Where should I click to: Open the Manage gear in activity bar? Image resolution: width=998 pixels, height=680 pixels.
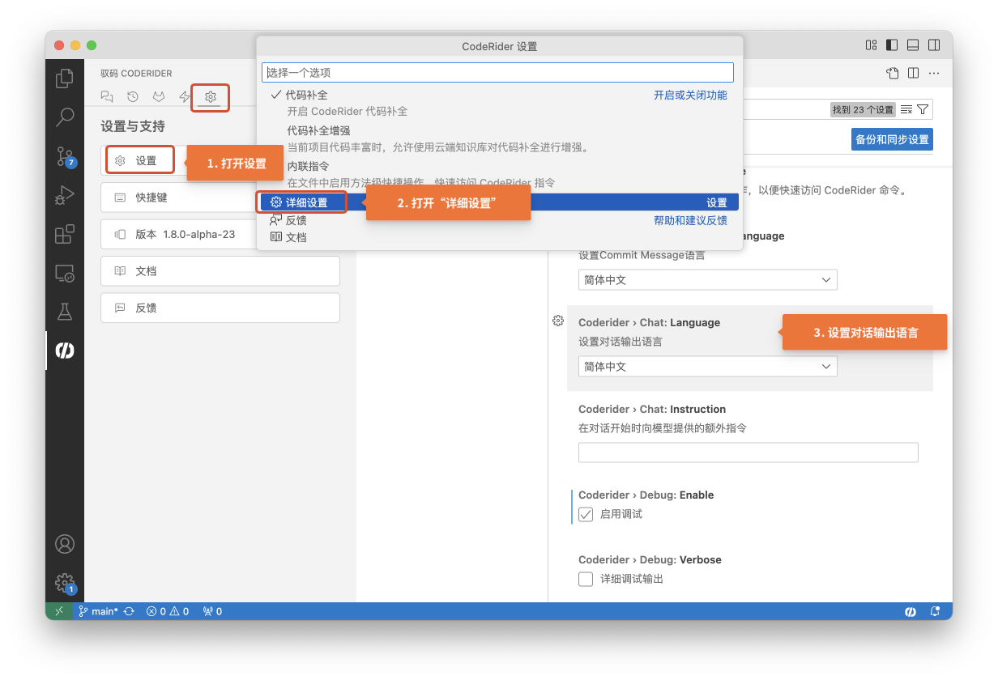pyautogui.click(x=65, y=583)
